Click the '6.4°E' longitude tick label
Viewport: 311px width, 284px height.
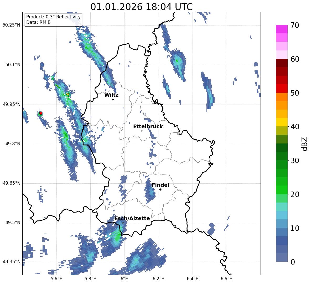(193, 279)
